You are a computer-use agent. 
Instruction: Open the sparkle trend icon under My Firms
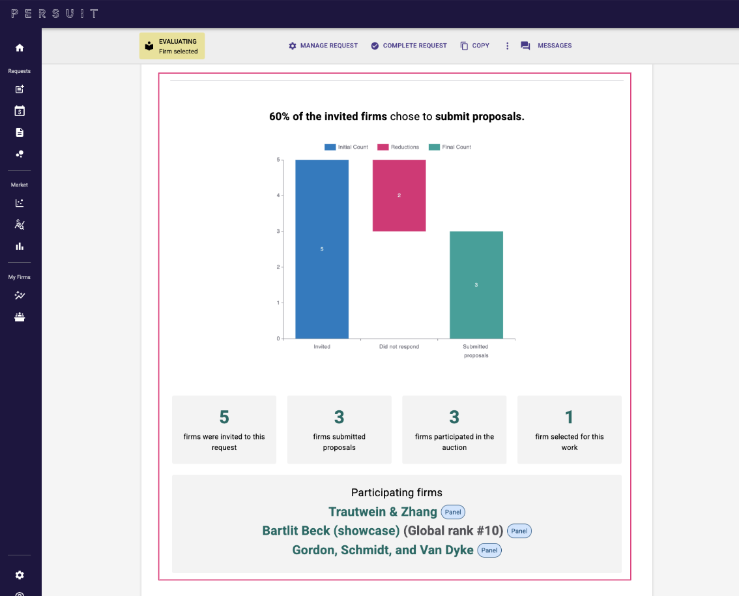[x=20, y=295]
